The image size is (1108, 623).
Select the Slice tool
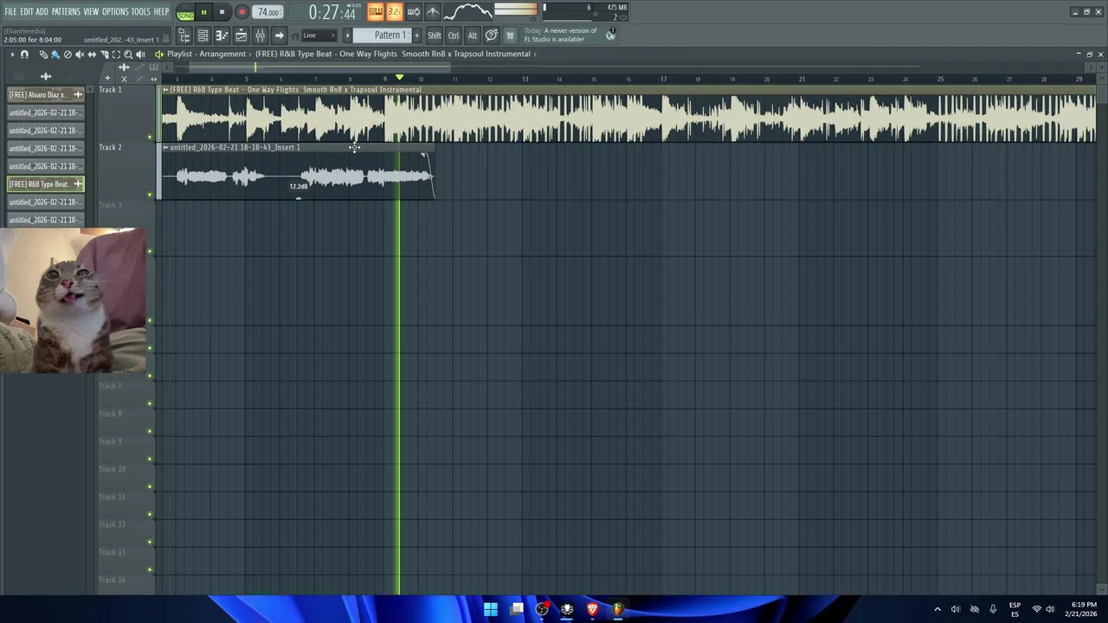(104, 55)
